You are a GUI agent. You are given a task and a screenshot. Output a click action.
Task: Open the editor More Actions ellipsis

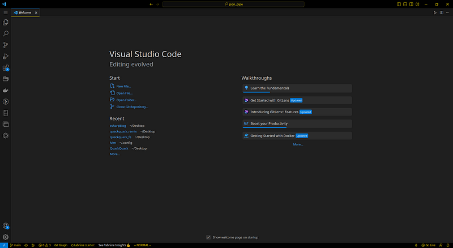(447, 12)
